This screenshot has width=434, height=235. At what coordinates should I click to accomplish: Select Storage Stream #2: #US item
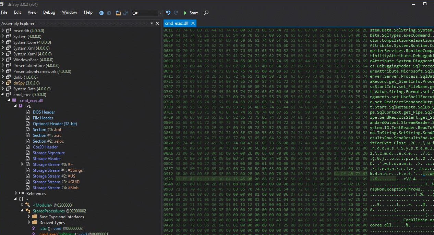pyautogui.click(x=53, y=176)
